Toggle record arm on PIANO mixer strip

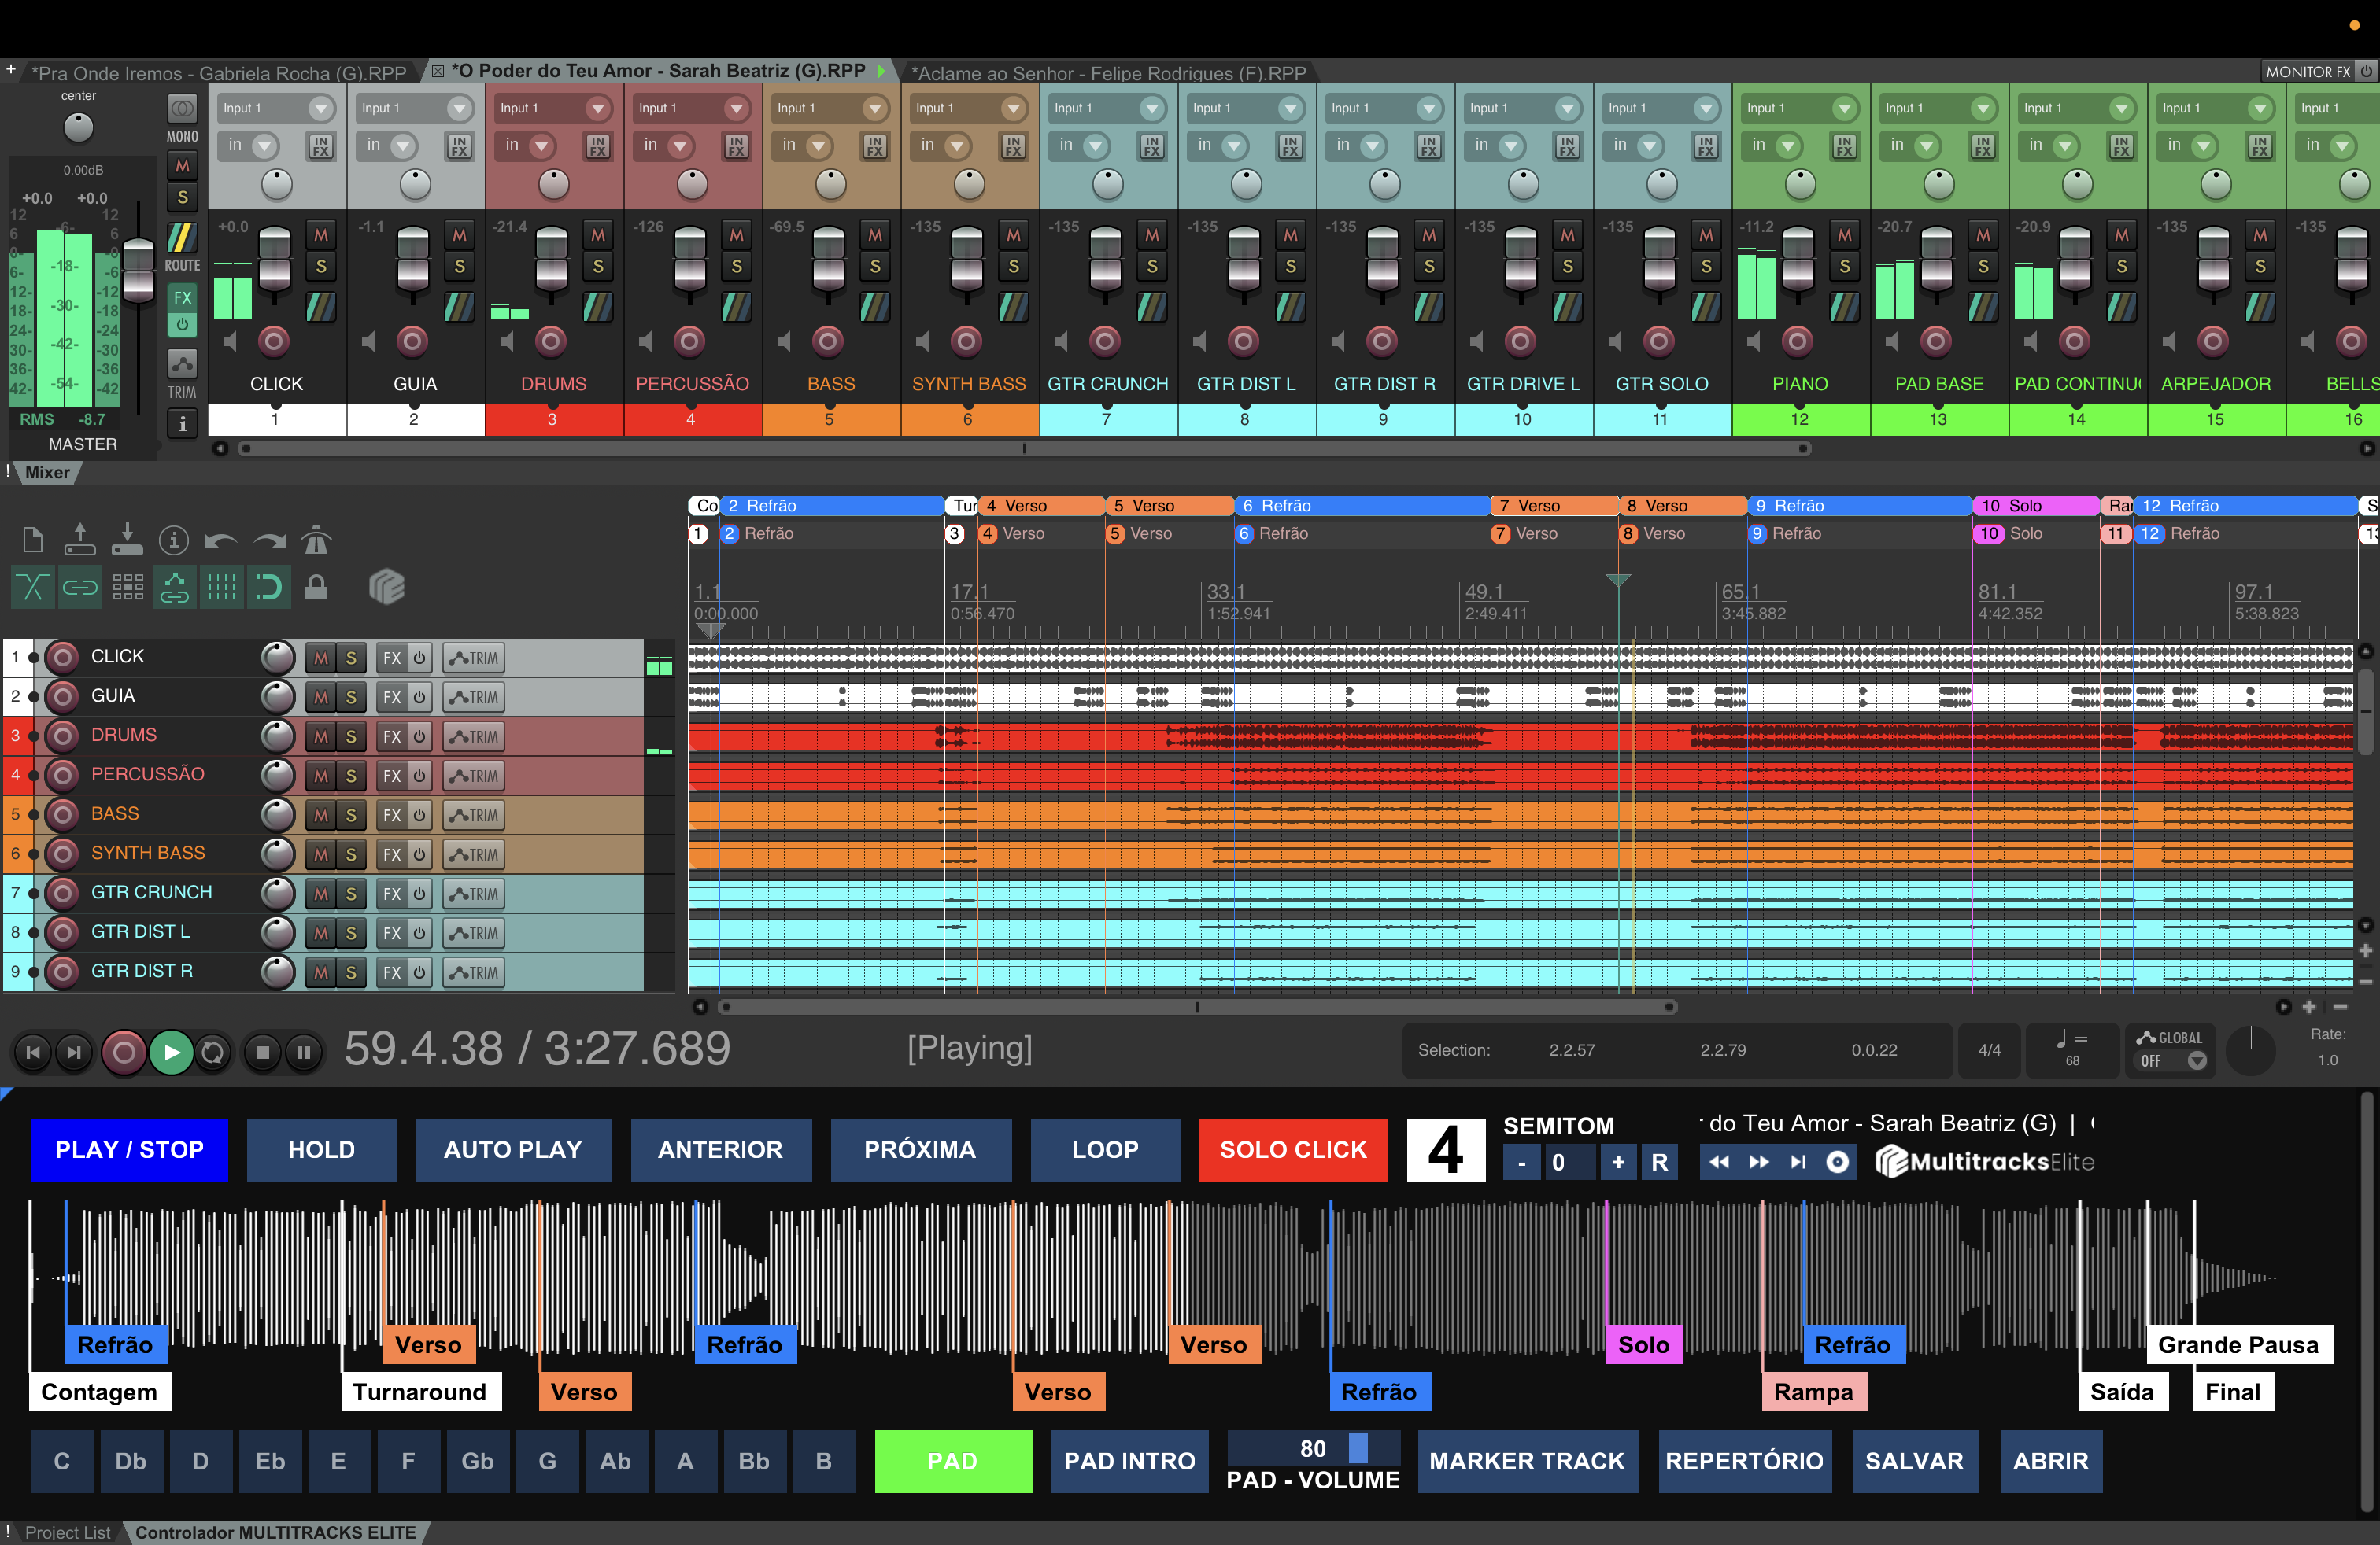[1797, 341]
